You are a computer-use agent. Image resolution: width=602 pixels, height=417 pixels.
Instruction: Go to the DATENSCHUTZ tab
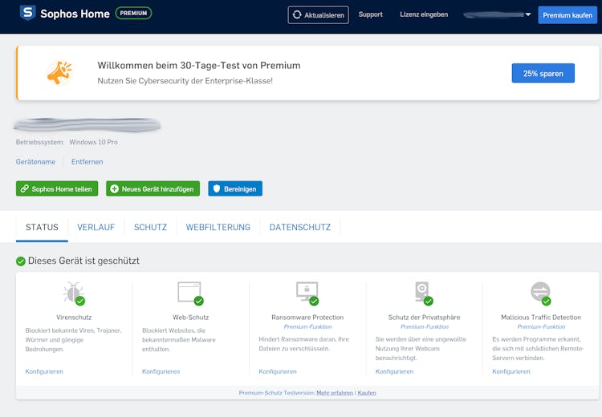point(300,228)
